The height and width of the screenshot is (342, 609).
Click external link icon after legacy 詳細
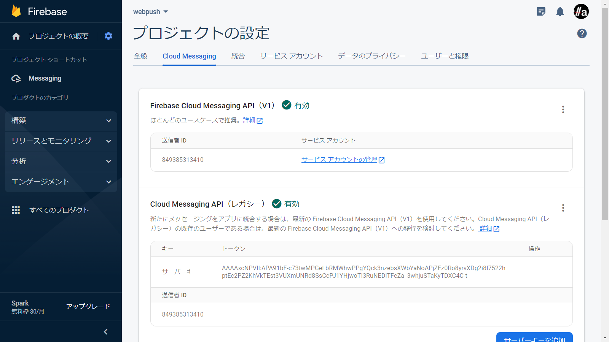click(496, 229)
